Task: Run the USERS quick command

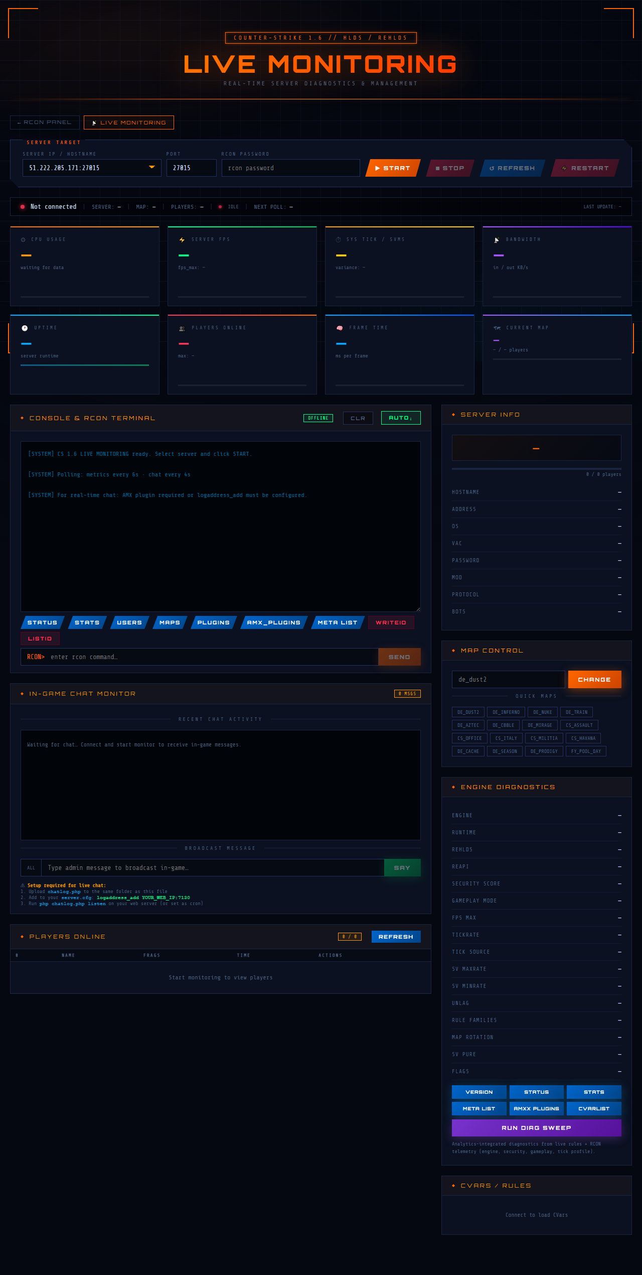Action: click(129, 622)
